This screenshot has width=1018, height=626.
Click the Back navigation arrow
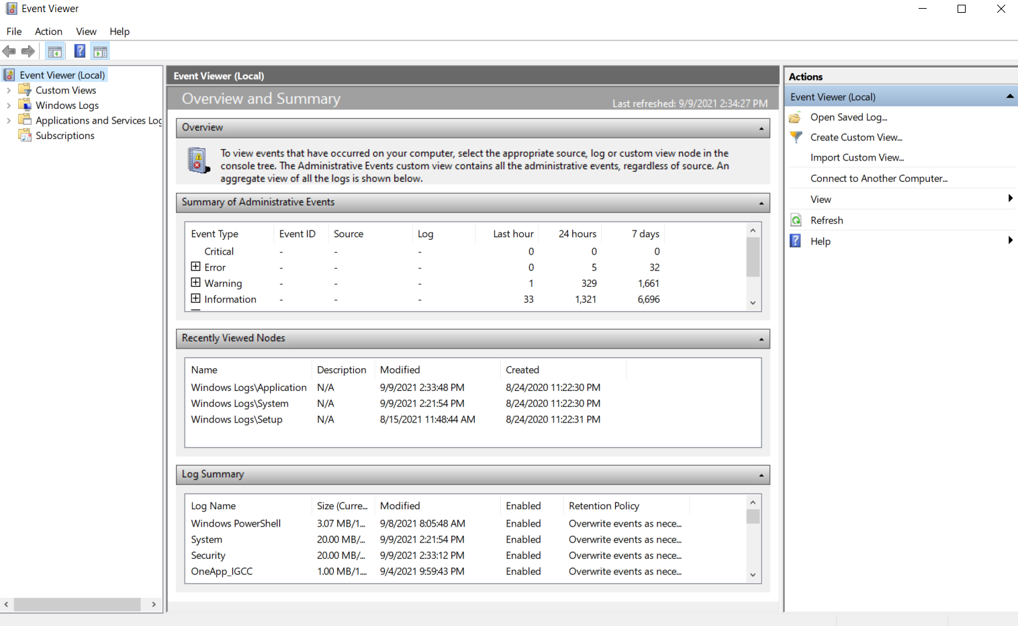(9, 51)
